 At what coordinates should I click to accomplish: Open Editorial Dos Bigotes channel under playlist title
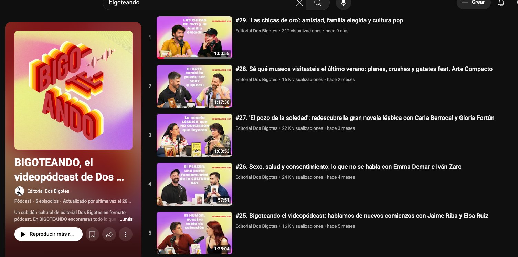tap(48, 191)
